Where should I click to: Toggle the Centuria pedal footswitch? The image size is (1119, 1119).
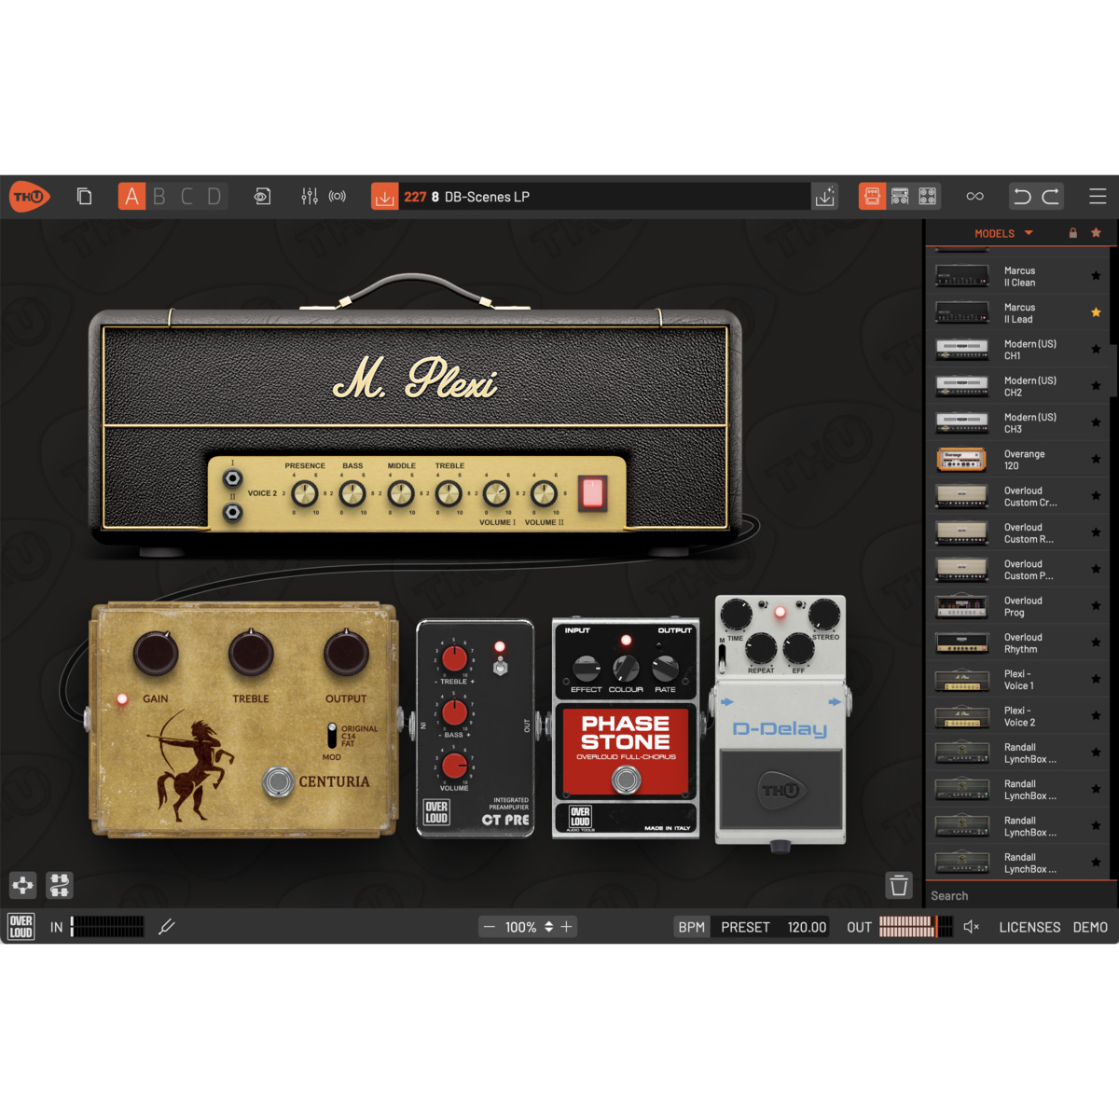click(278, 781)
